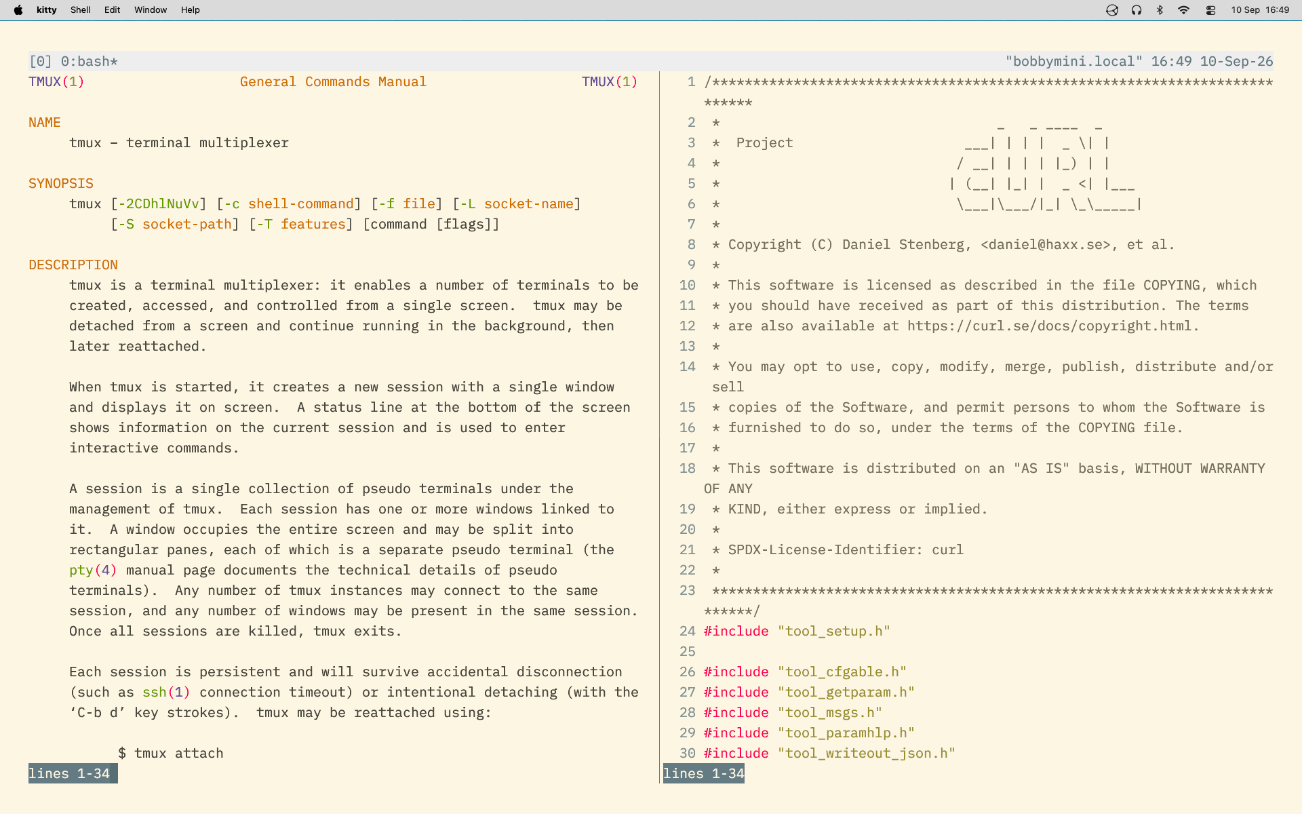1302x814 pixels.
Task: Click include "tool_writeout_json.h" line
Action: point(829,754)
